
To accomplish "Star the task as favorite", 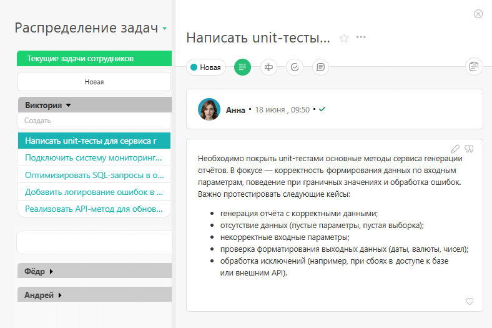I will pos(344,38).
